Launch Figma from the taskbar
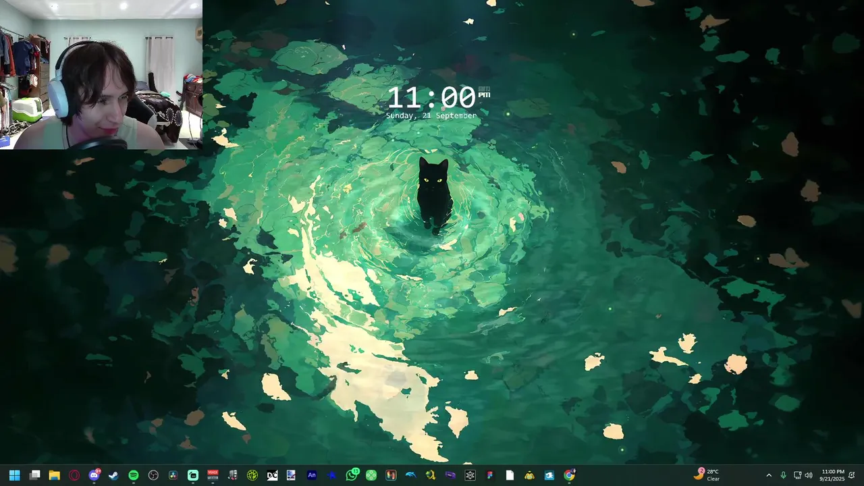Image resolution: width=864 pixels, height=486 pixels. [x=490, y=475]
